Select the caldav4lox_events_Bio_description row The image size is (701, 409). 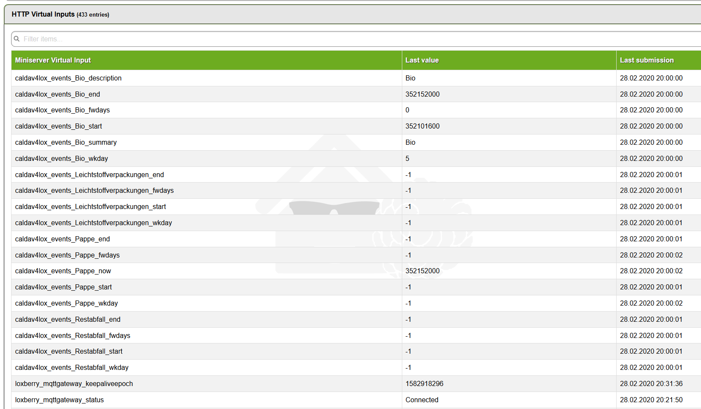coord(356,78)
